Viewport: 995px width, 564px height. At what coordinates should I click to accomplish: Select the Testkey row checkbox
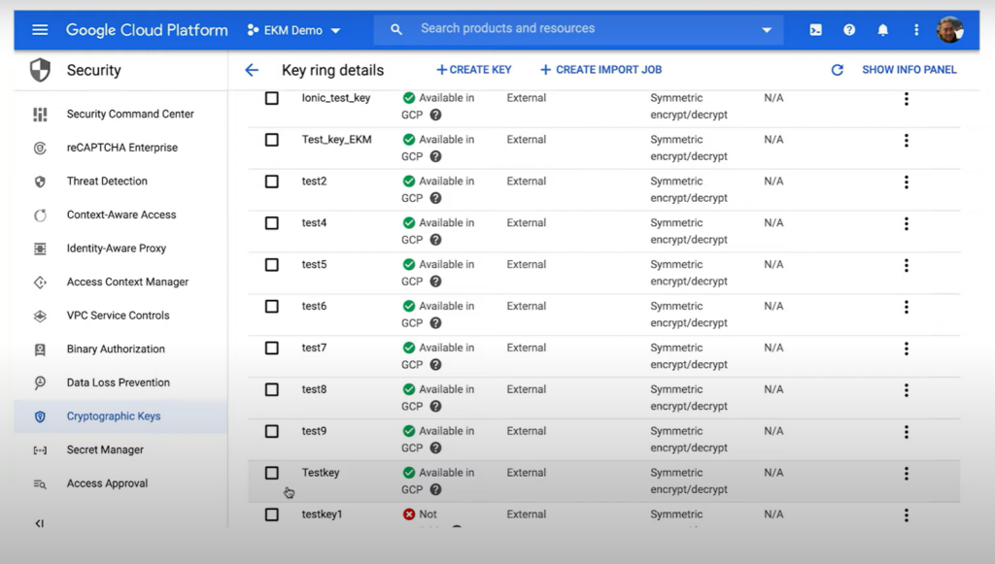pos(271,473)
